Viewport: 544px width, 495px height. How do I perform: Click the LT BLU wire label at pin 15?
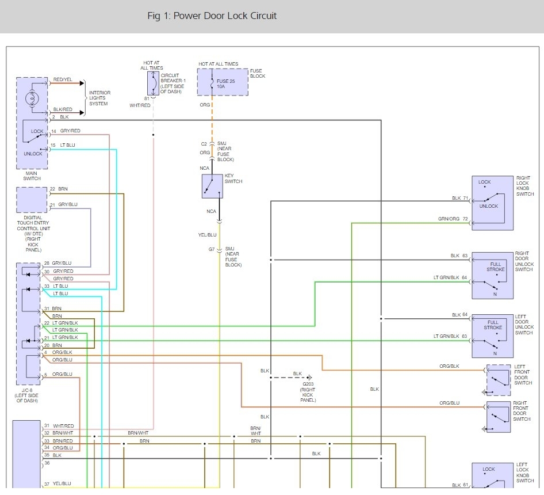coord(68,145)
